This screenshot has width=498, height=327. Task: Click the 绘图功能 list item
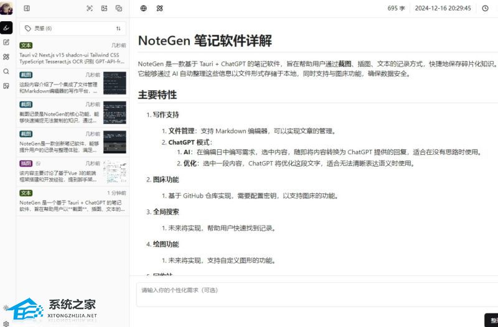[x=166, y=244]
